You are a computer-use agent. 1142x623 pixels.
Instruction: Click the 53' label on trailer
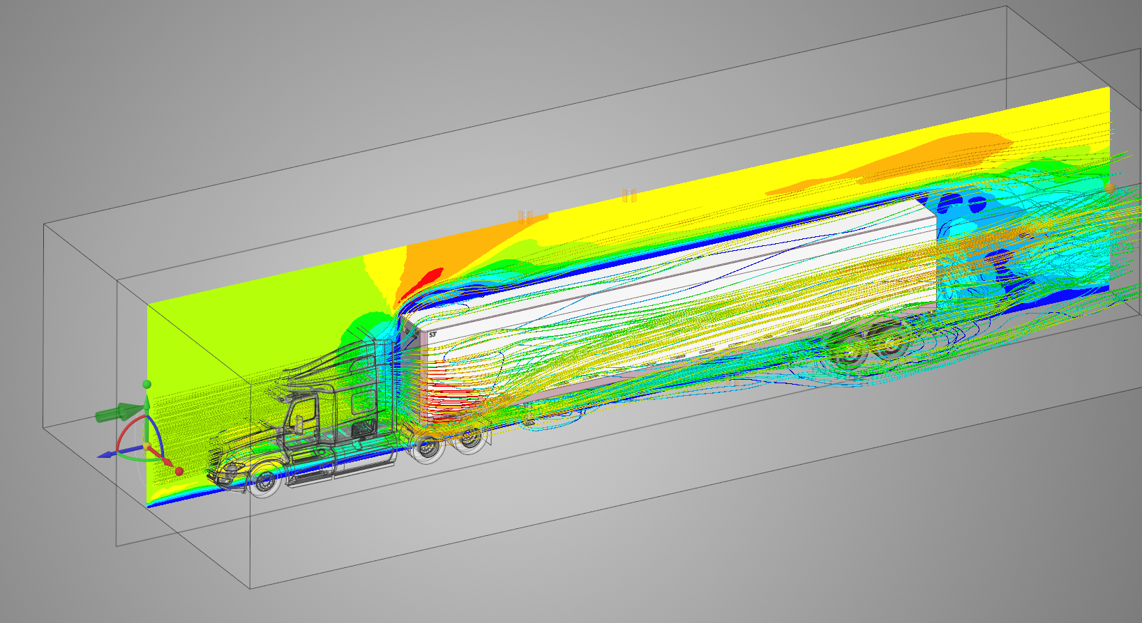point(433,334)
